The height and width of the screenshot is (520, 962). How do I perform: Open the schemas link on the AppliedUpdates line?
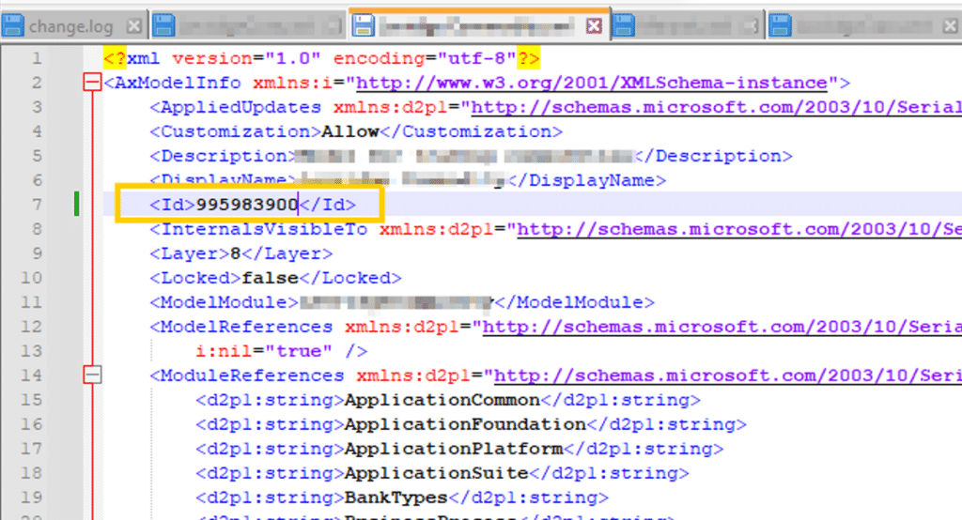point(714,107)
